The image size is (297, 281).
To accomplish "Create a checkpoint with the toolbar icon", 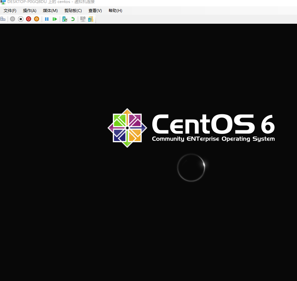I will [65, 19].
